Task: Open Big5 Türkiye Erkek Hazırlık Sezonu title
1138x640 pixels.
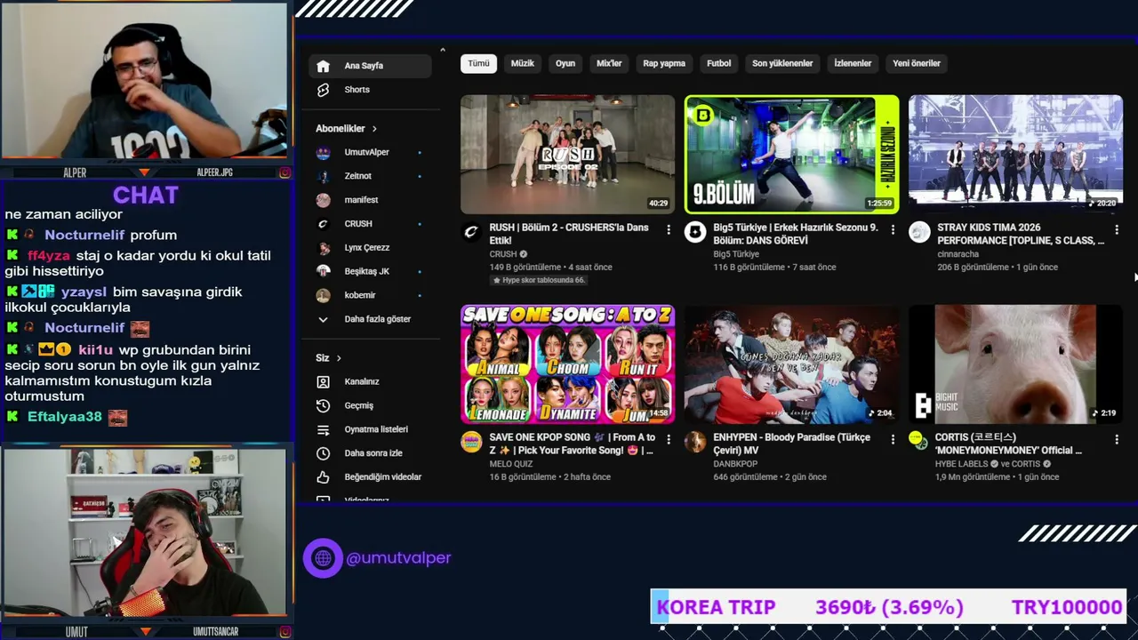Action: pos(796,234)
